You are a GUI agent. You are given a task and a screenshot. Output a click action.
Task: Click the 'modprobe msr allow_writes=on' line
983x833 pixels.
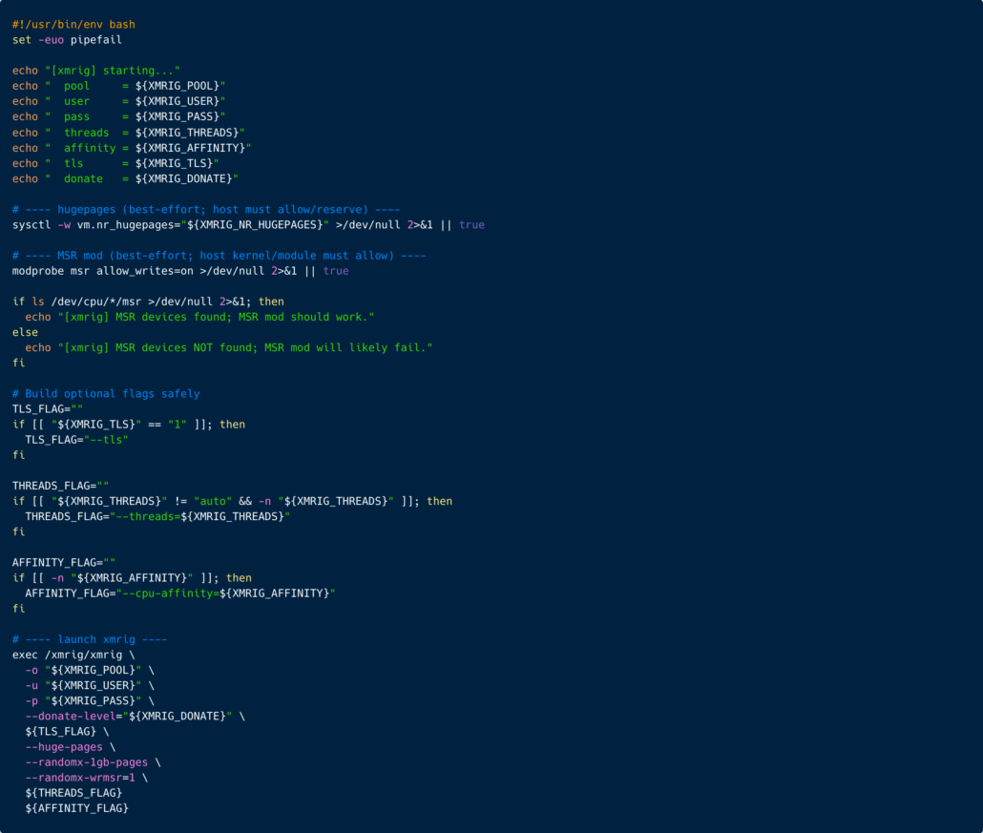tap(179, 271)
